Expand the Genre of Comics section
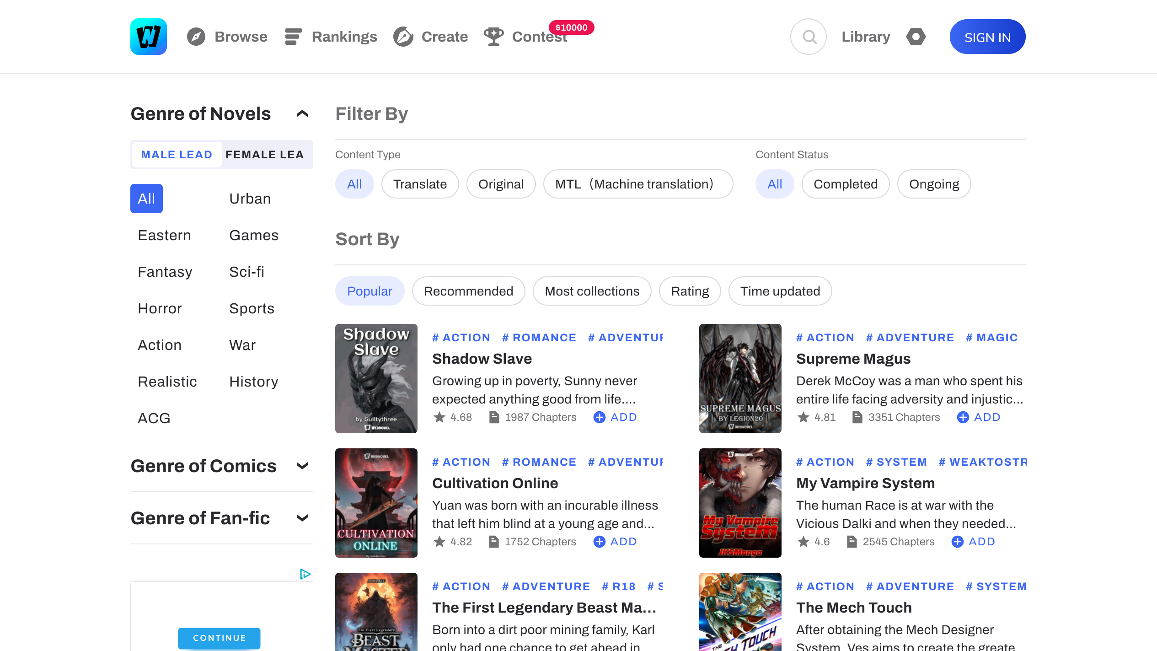The width and height of the screenshot is (1157, 651). (x=302, y=466)
